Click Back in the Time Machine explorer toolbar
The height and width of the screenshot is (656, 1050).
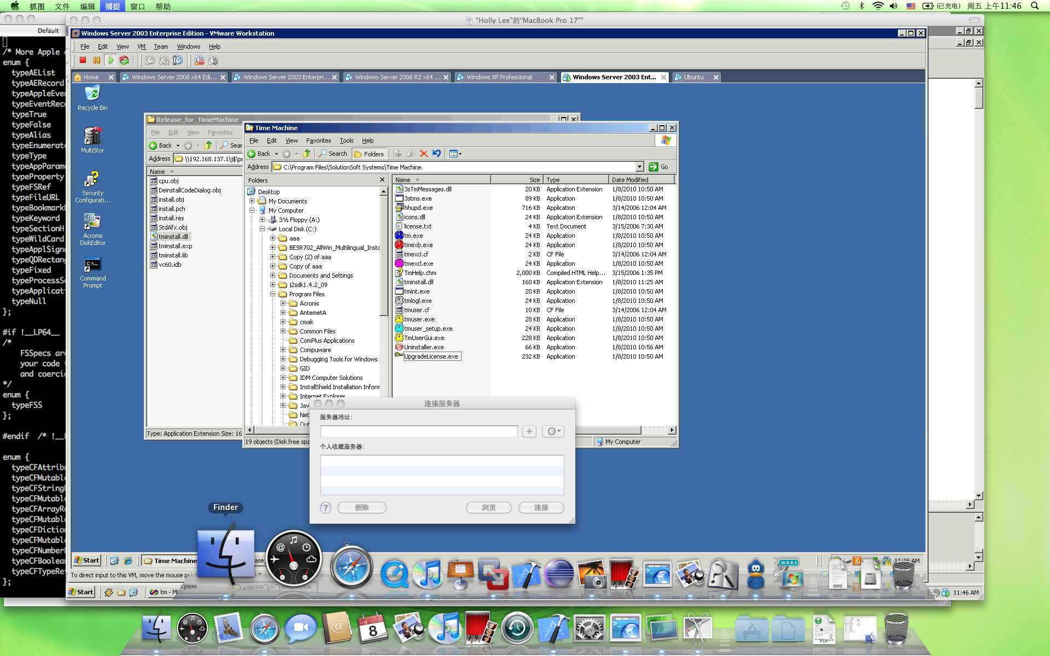pyautogui.click(x=259, y=154)
